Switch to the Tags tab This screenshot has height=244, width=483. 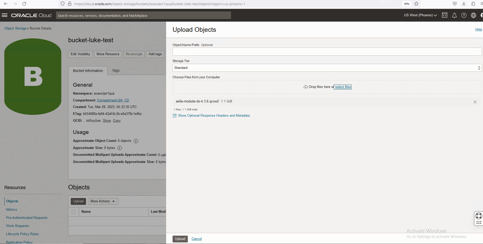[116, 71]
